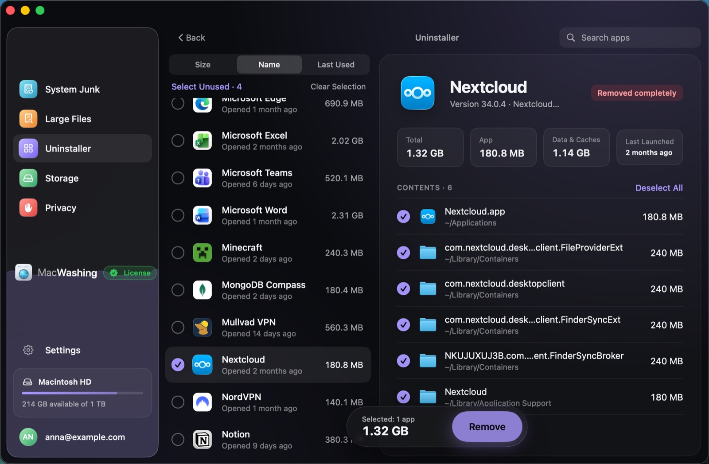
Task: Click the Macintosh HD disk icon
Action: click(x=27, y=382)
